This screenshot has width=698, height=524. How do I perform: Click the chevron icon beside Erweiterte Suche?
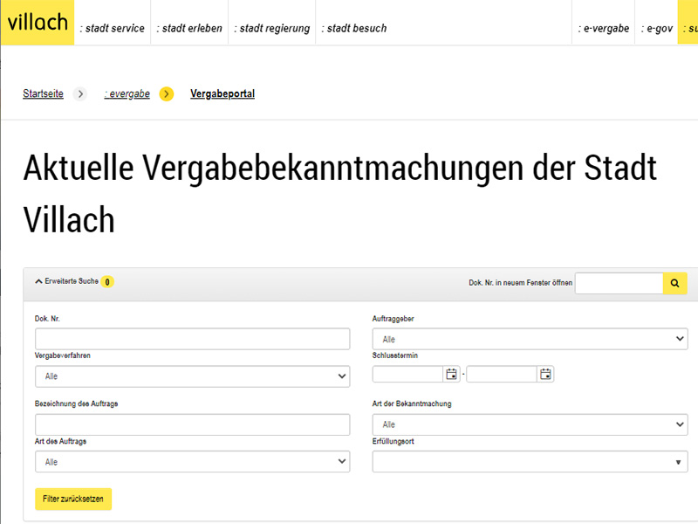coord(38,282)
